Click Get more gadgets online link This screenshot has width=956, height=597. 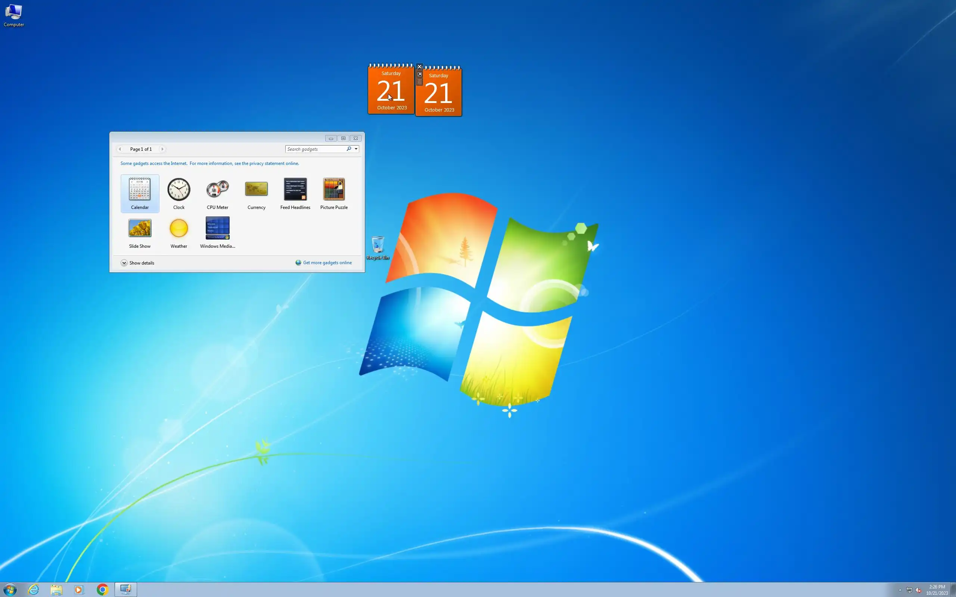coord(327,263)
